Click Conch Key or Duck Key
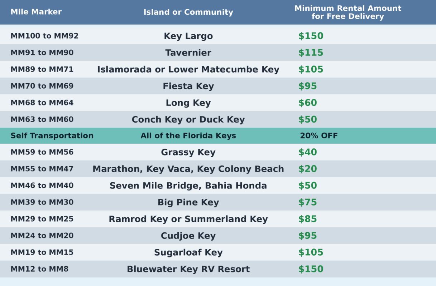Screen dimensions: 436x286 tap(188, 119)
